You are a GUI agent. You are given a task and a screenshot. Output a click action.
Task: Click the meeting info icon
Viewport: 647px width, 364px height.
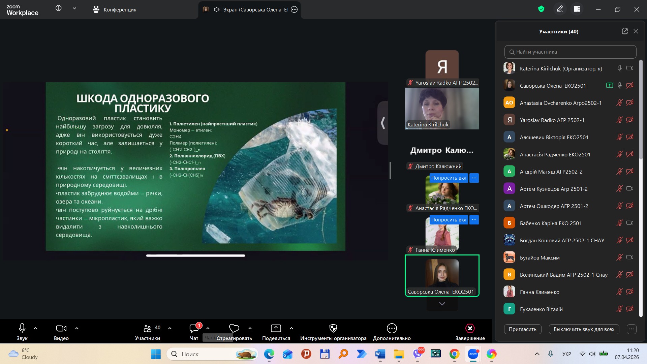(59, 8)
